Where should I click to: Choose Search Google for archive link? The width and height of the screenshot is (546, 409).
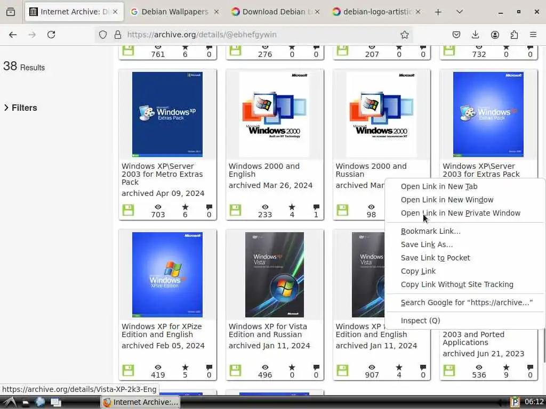click(x=465, y=302)
